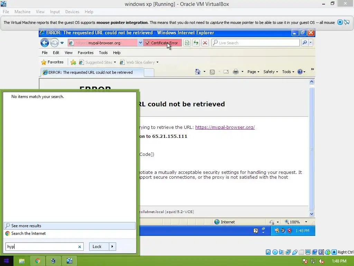Open Chrome from the host taskbar
This screenshot has width=354, height=266.
point(38,261)
